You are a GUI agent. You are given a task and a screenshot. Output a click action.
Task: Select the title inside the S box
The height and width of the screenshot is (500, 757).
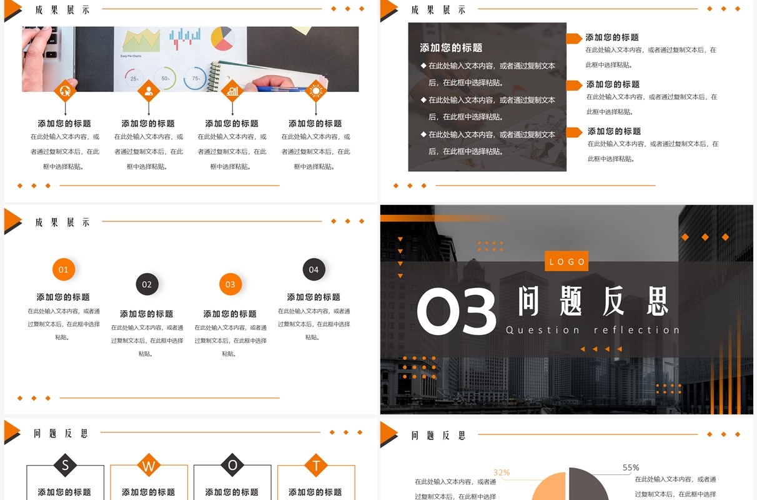(x=64, y=492)
